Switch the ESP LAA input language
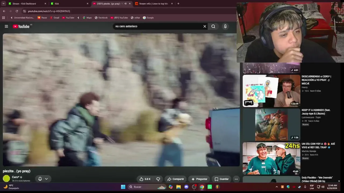This screenshot has height=193, width=344. click(312, 187)
